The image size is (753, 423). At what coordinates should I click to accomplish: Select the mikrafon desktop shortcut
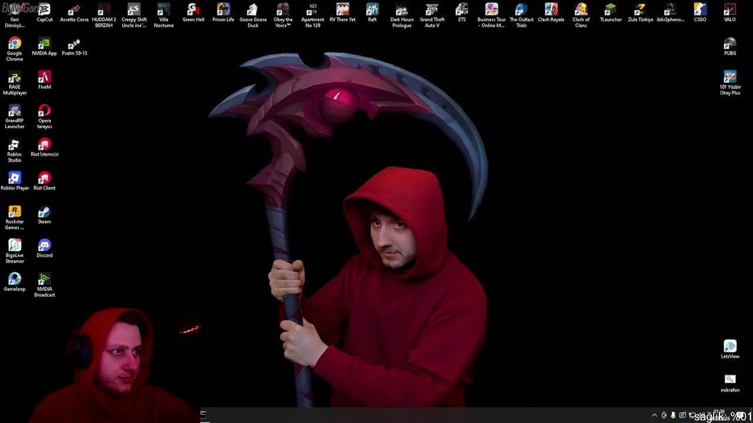tap(730, 384)
